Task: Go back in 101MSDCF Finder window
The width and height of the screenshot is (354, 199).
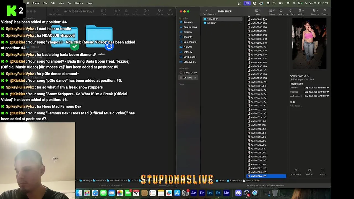Action: tap(207, 11)
